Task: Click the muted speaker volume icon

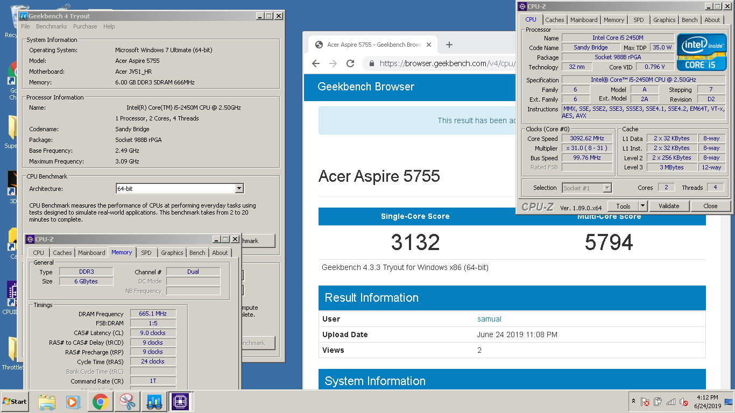Action: click(x=684, y=402)
